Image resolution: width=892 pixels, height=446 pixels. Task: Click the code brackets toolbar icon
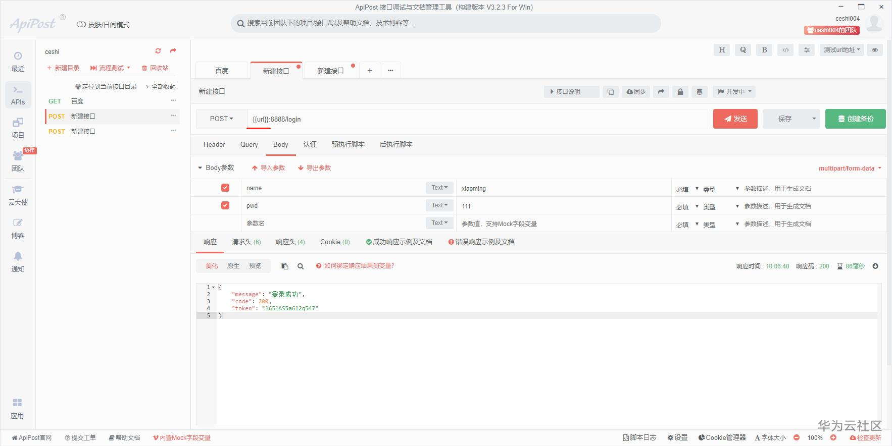[785, 50]
